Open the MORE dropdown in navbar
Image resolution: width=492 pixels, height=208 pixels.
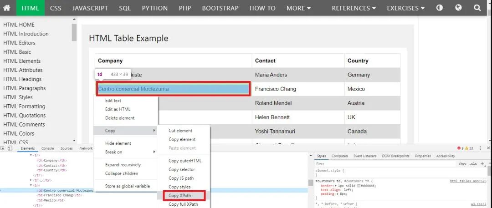(x=298, y=8)
